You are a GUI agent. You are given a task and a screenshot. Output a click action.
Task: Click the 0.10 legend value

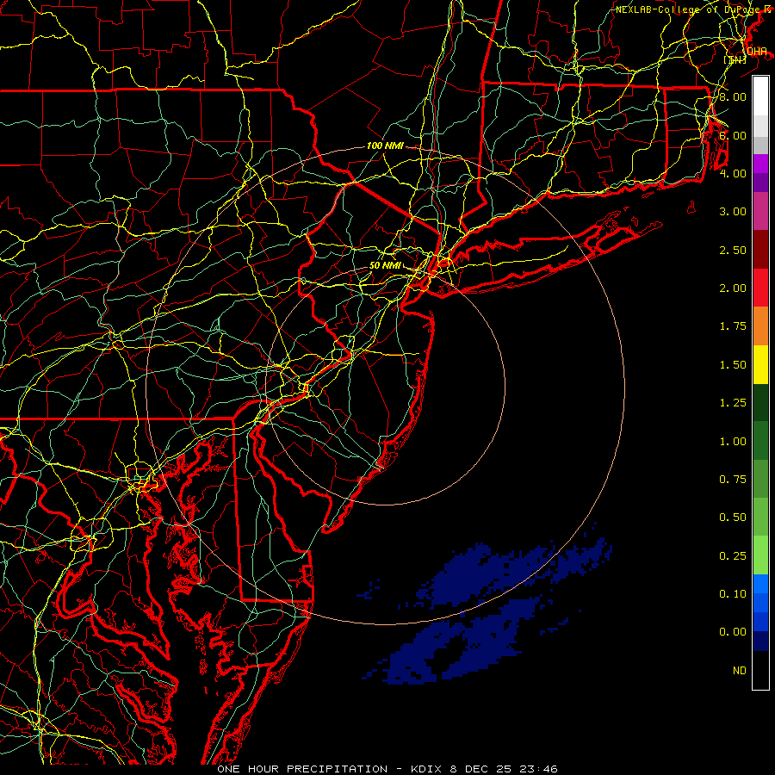pyautogui.click(x=733, y=594)
